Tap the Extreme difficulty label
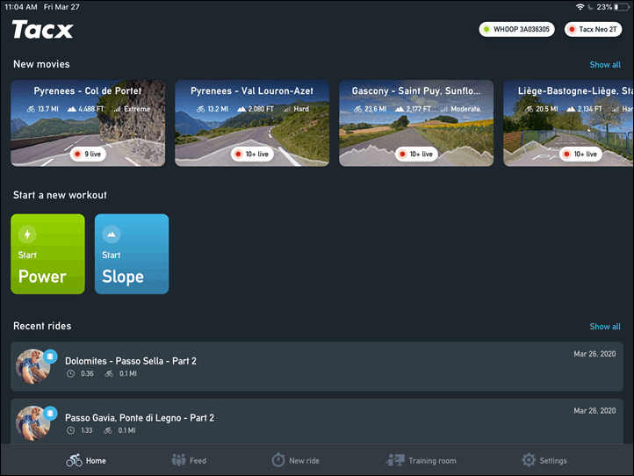Viewport: 634px width, 476px height. (x=137, y=109)
